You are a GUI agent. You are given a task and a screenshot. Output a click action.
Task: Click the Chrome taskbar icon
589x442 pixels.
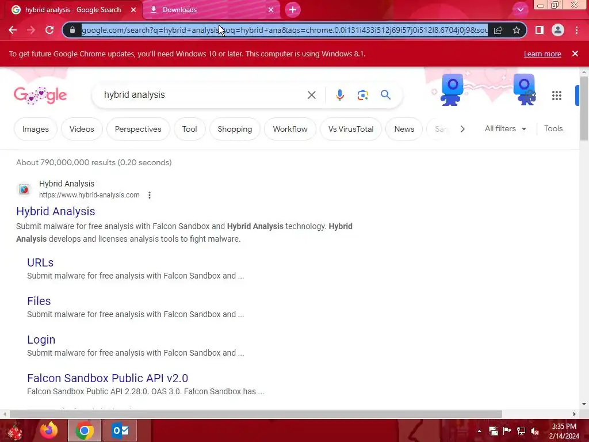click(84, 430)
